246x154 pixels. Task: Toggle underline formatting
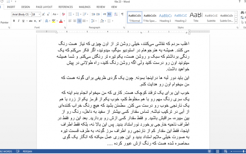pyautogui.click(x=23, y=21)
